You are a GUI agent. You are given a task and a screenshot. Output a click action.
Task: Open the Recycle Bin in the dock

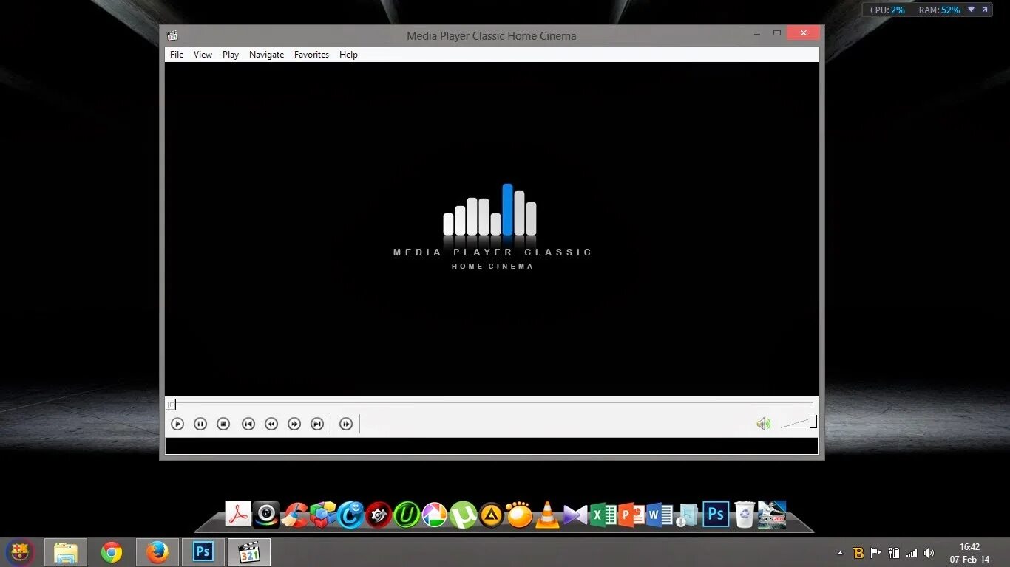click(745, 514)
